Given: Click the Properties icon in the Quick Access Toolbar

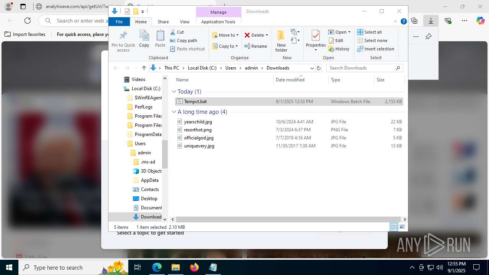Looking at the screenshot, I should coord(127,11).
